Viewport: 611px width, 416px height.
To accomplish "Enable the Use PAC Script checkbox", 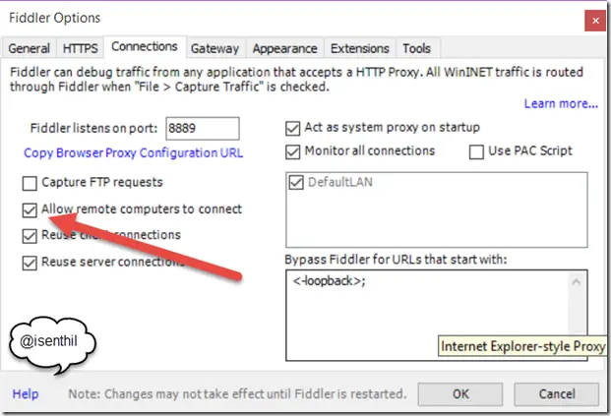I will pyautogui.click(x=476, y=151).
